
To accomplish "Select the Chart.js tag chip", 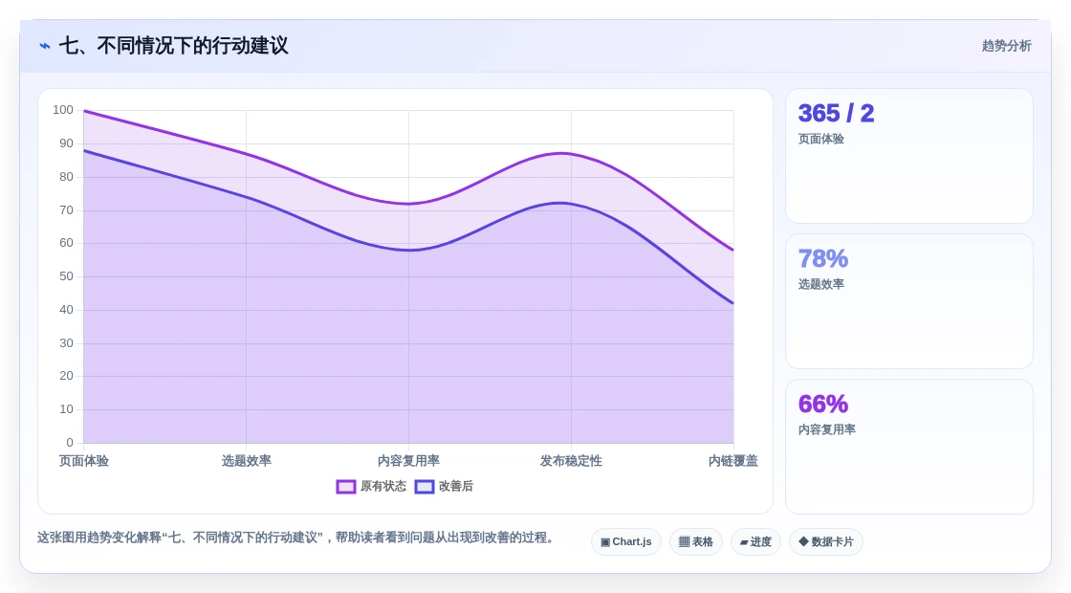I will click(626, 541).
